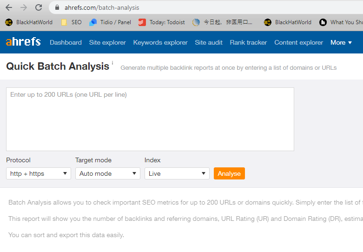Click the orange Analyse button
Viewport: 363px width, 252px height.
pos(229,173)
